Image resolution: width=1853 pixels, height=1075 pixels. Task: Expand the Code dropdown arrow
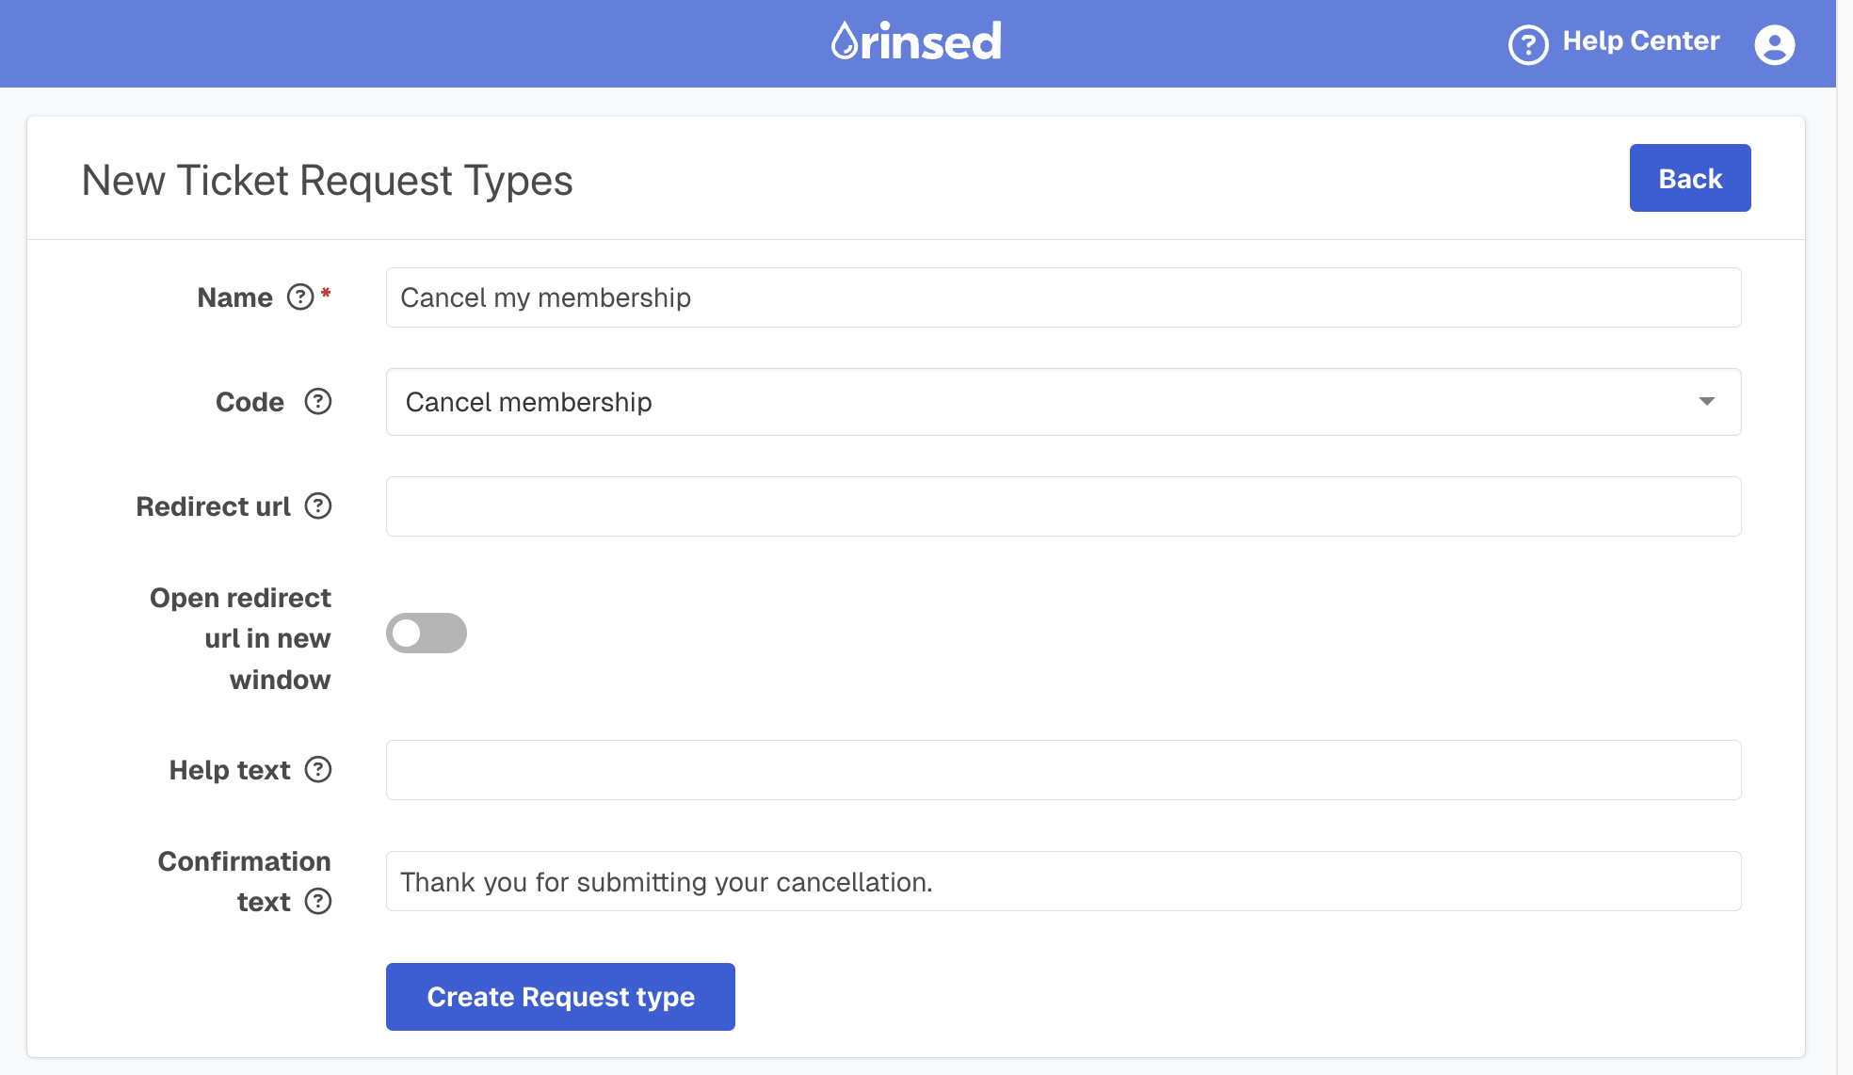point(1706,402)
